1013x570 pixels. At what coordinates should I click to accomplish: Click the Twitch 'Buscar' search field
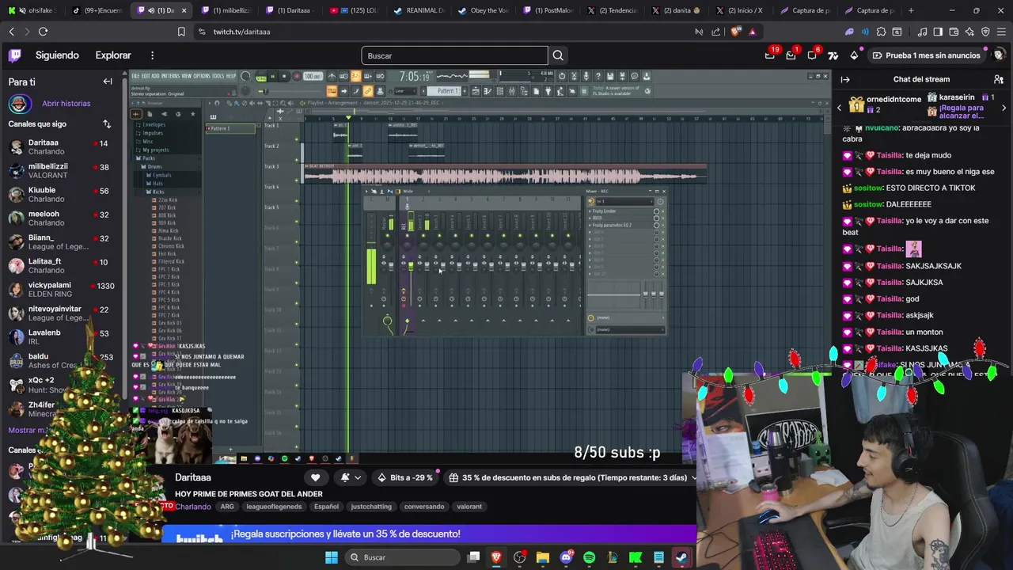pyautogui.click(x=454, y=55)
